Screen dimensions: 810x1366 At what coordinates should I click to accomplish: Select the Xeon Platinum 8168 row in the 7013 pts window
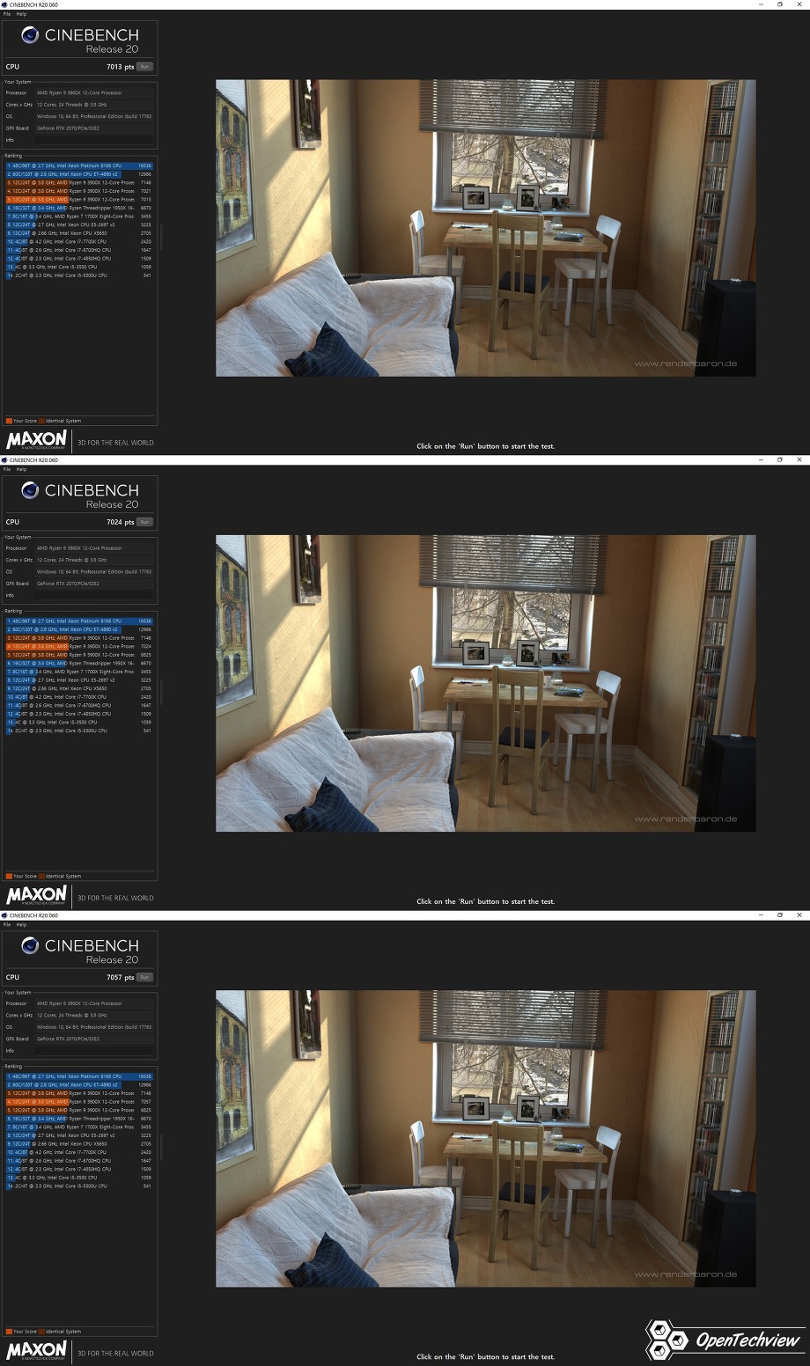[x=79, y=165]
